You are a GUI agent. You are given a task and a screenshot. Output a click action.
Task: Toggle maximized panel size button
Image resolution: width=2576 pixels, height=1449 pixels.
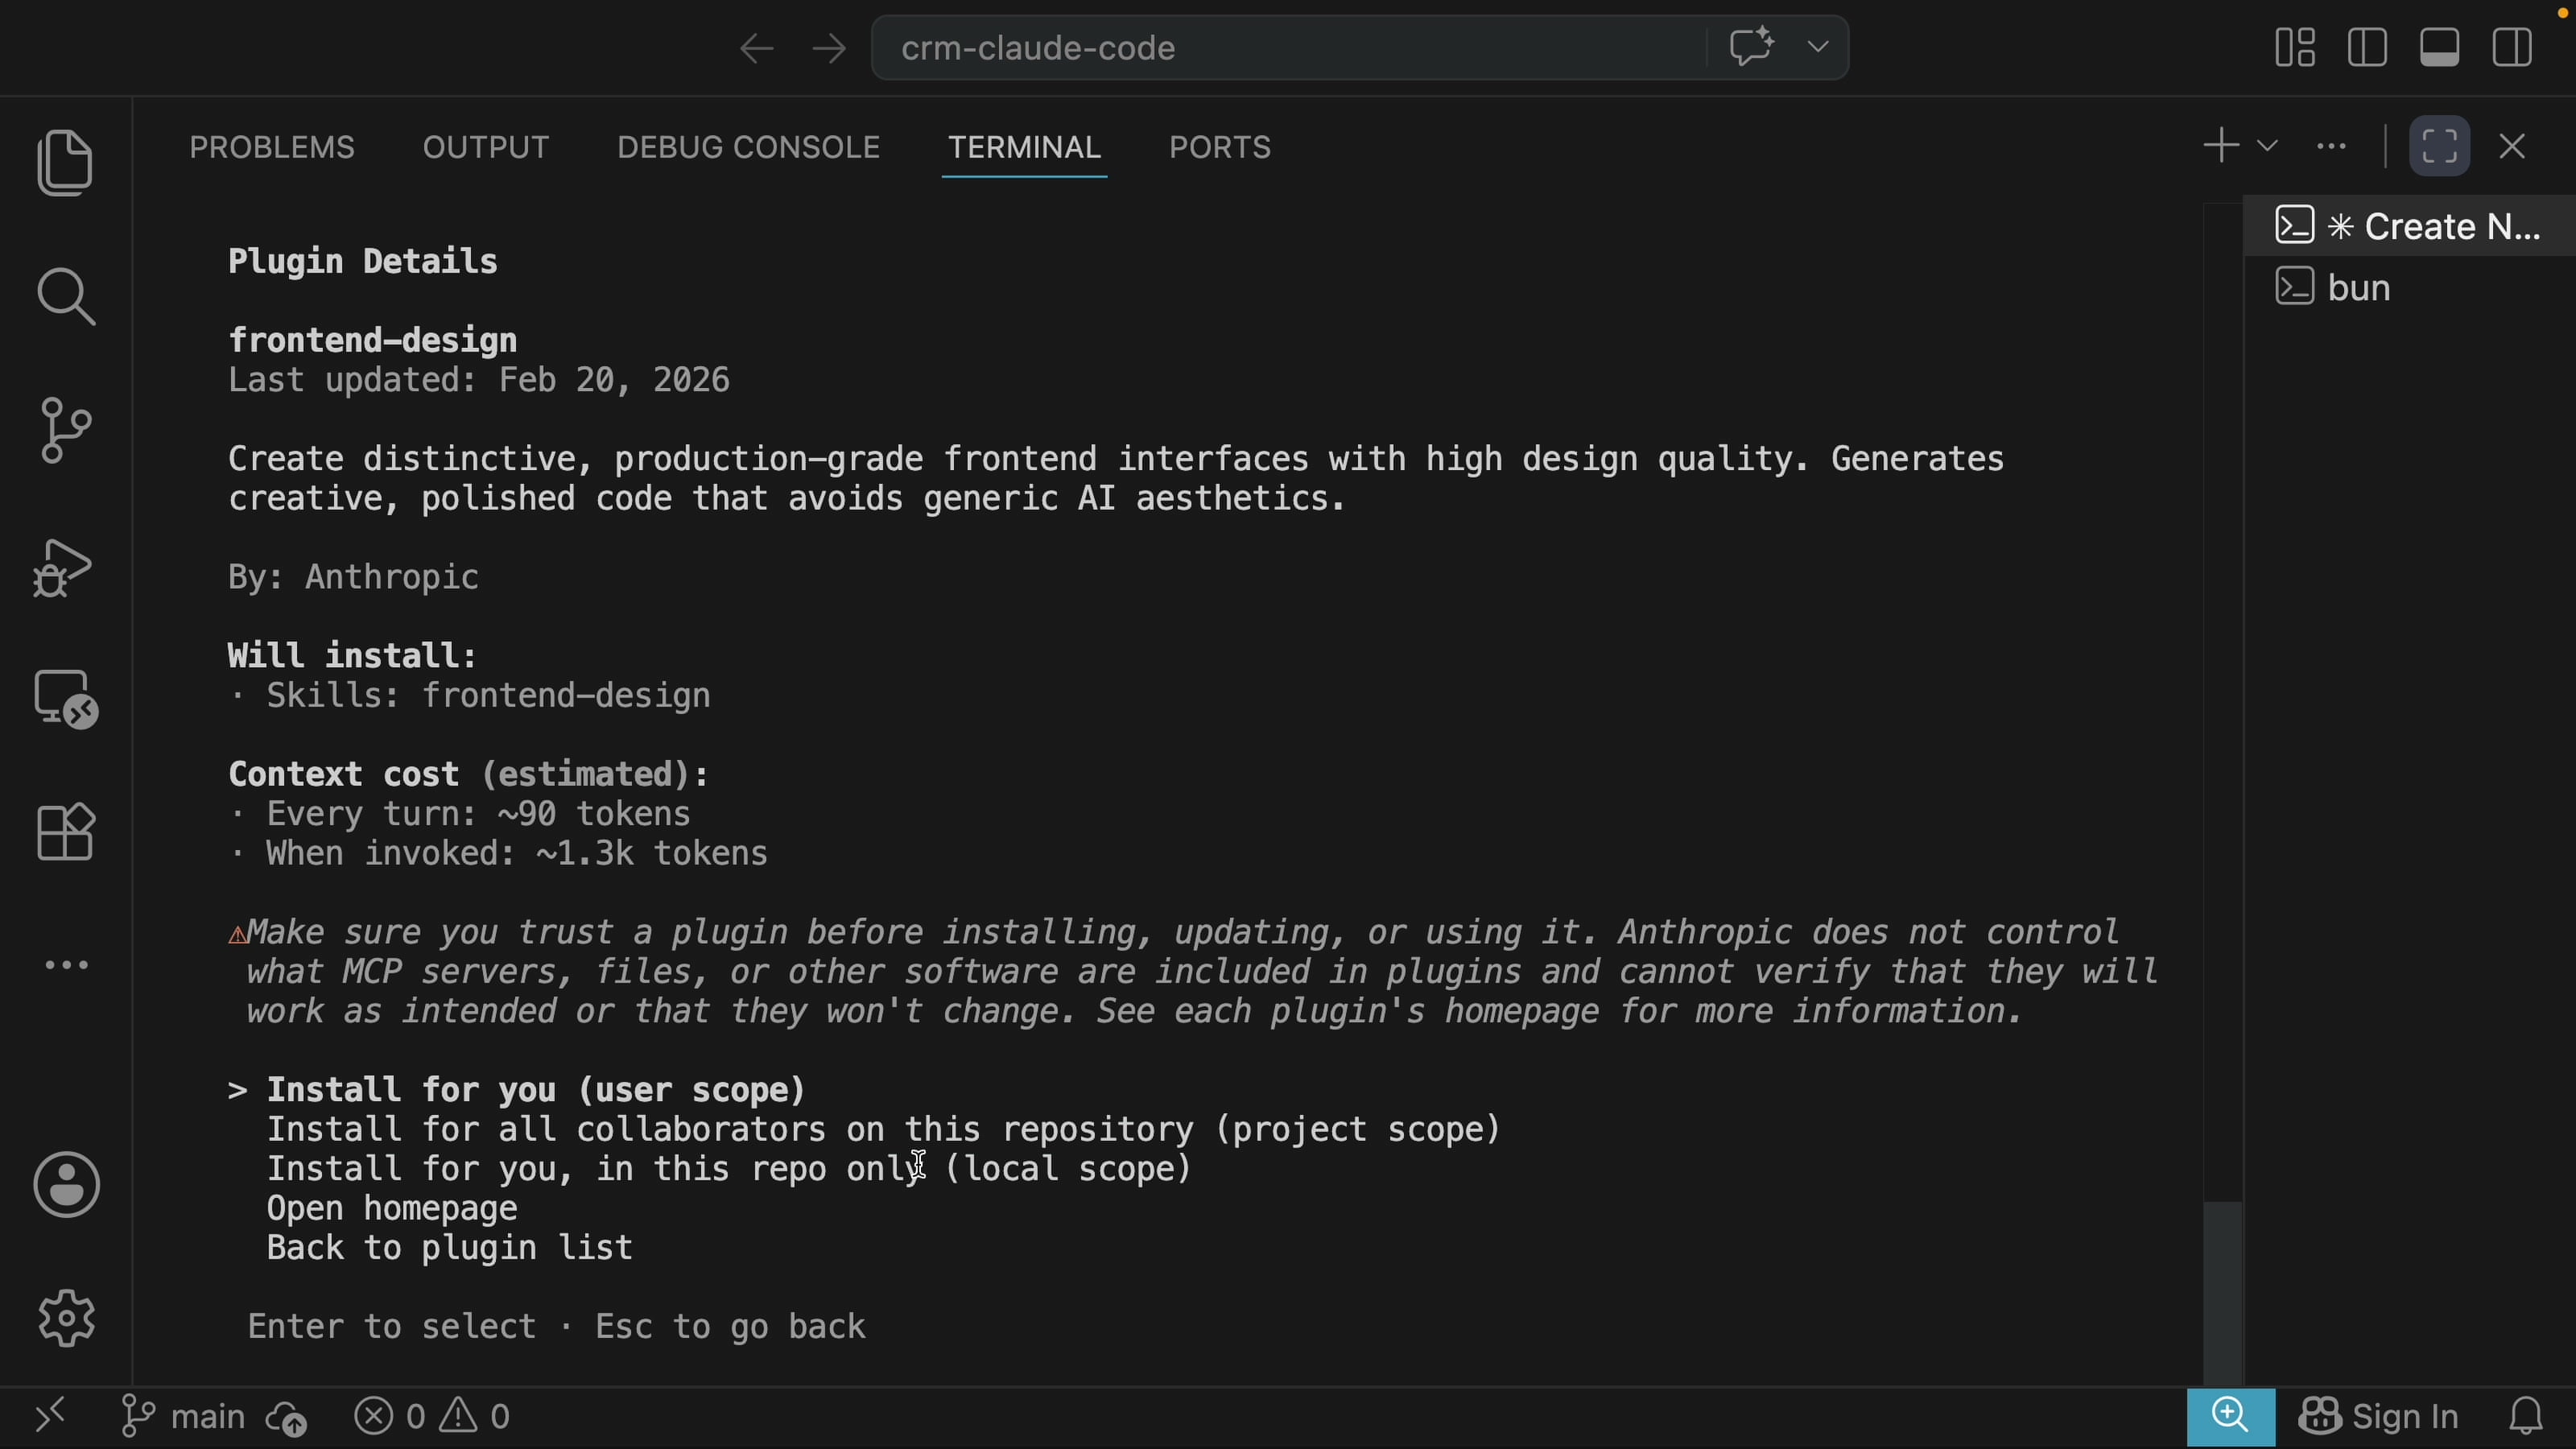tap(2439, 146)
